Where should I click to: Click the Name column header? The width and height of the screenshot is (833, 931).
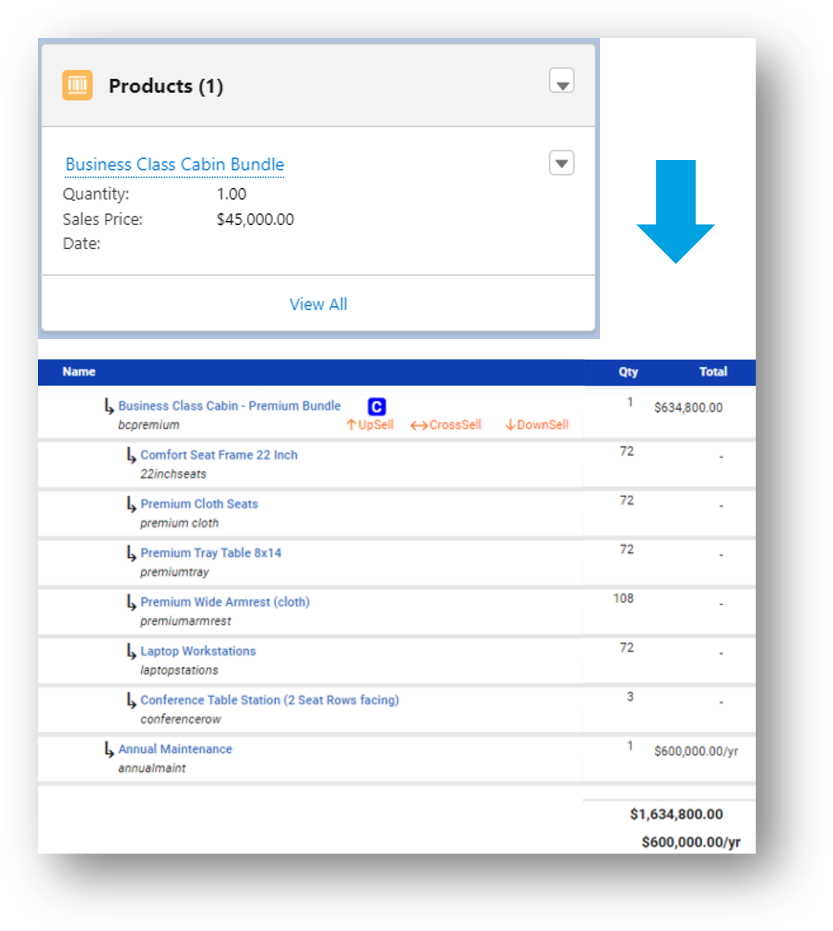79,372
